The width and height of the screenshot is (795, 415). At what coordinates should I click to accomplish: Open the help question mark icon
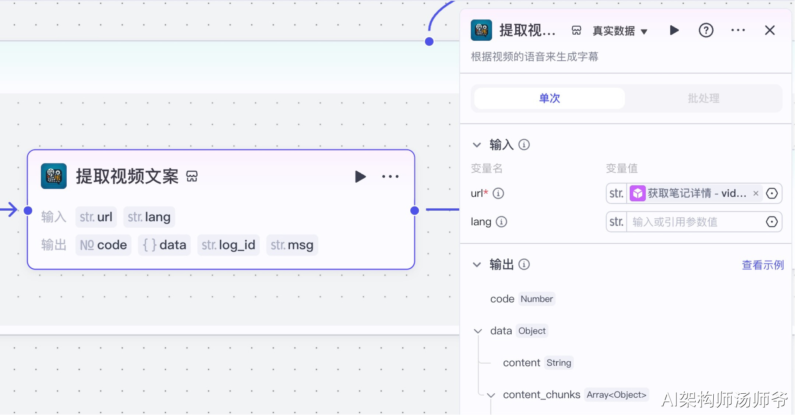(x=706, y=31)
